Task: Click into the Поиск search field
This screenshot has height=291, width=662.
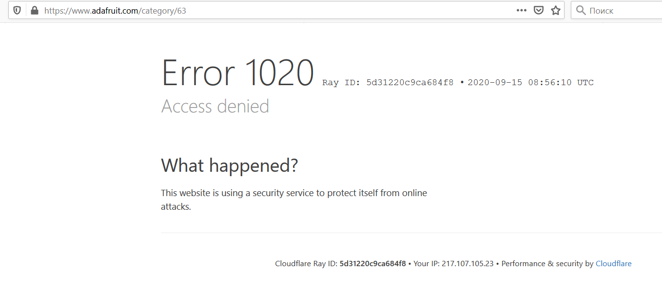Action: coord(619,10)
